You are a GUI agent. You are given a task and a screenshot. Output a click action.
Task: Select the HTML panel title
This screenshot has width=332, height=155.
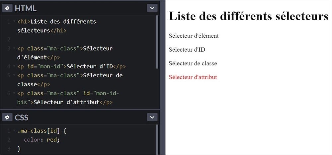point(26,8)
